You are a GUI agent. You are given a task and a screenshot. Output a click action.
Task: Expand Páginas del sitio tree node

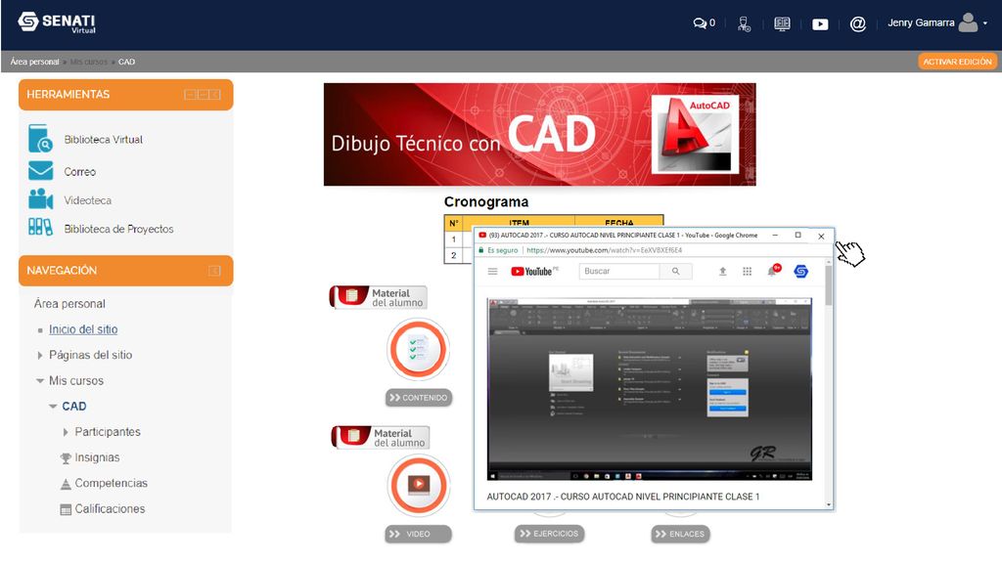tap(39, 355)
